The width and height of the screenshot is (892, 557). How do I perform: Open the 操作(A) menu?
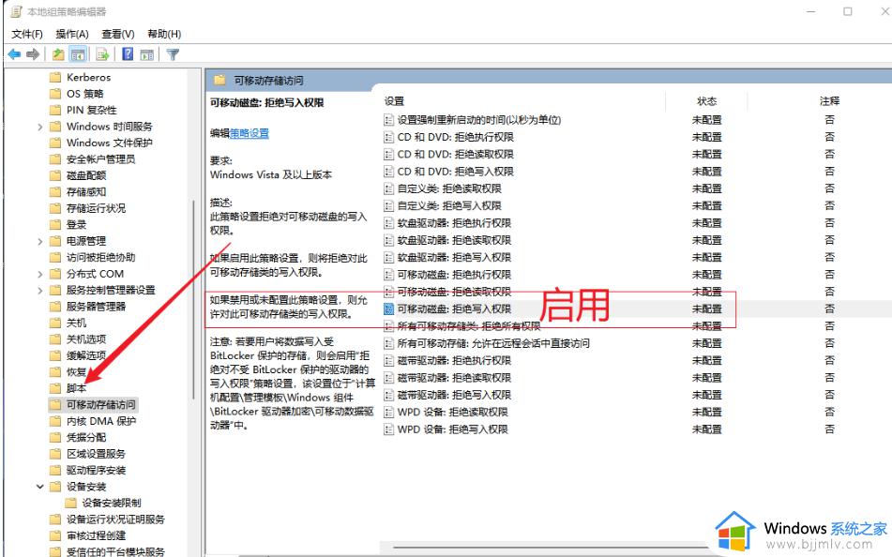tap(72, 34)
